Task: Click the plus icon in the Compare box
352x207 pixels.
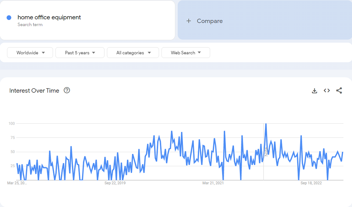Action: [x=189, y=21]
